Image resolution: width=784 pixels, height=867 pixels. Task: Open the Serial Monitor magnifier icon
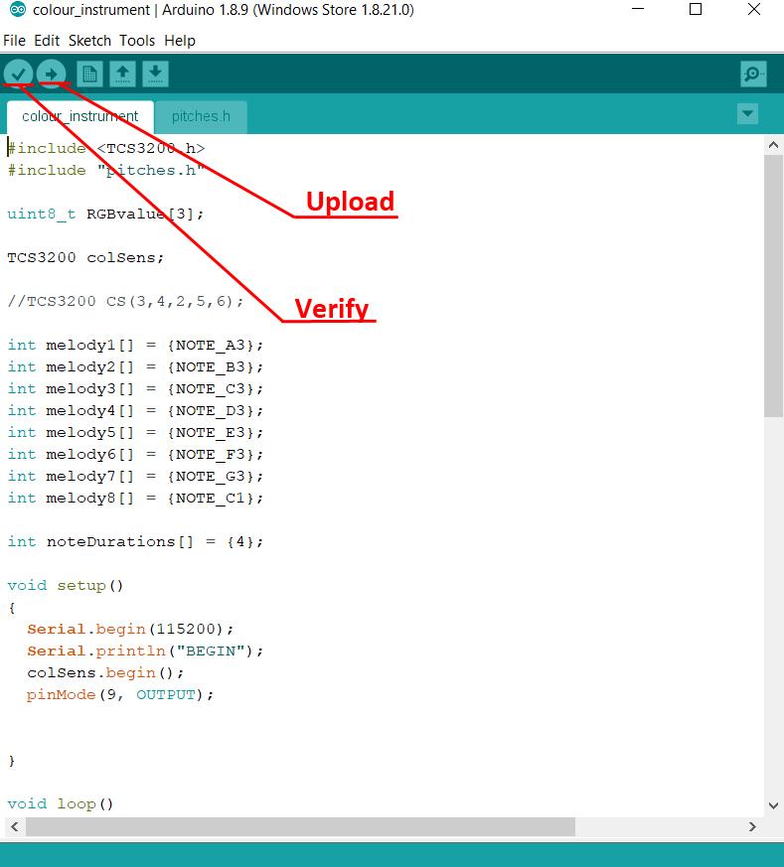(x=753, y=73)
